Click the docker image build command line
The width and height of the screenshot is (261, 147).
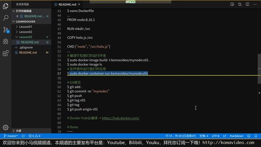109,60
